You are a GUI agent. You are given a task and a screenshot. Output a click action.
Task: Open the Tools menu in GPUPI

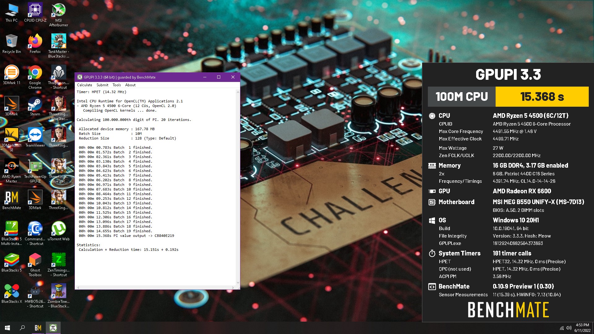[x=117, y=85]
